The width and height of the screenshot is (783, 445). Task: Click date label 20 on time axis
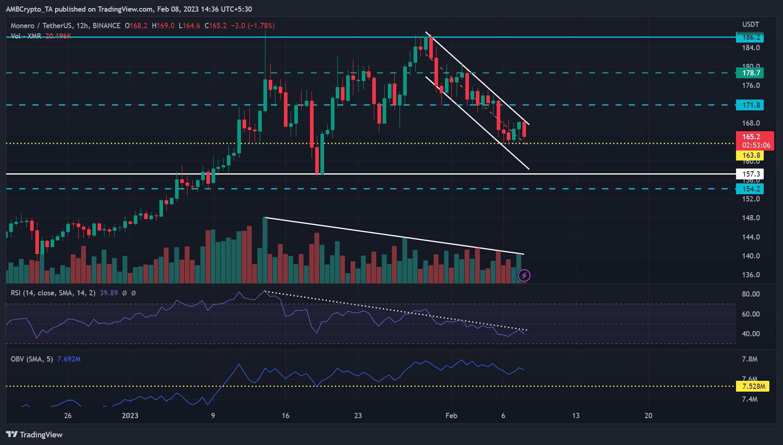point(648,416)
